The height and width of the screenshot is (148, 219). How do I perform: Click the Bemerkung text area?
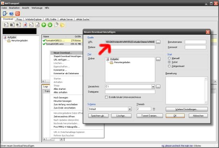[x=187, y=91]
